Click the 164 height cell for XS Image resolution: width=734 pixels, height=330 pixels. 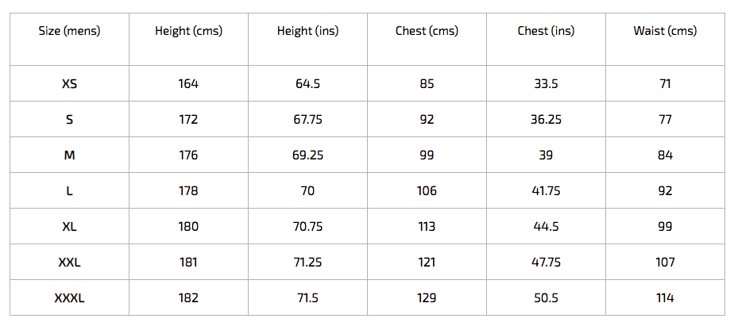pyautogui.click(x=188, y=83)
